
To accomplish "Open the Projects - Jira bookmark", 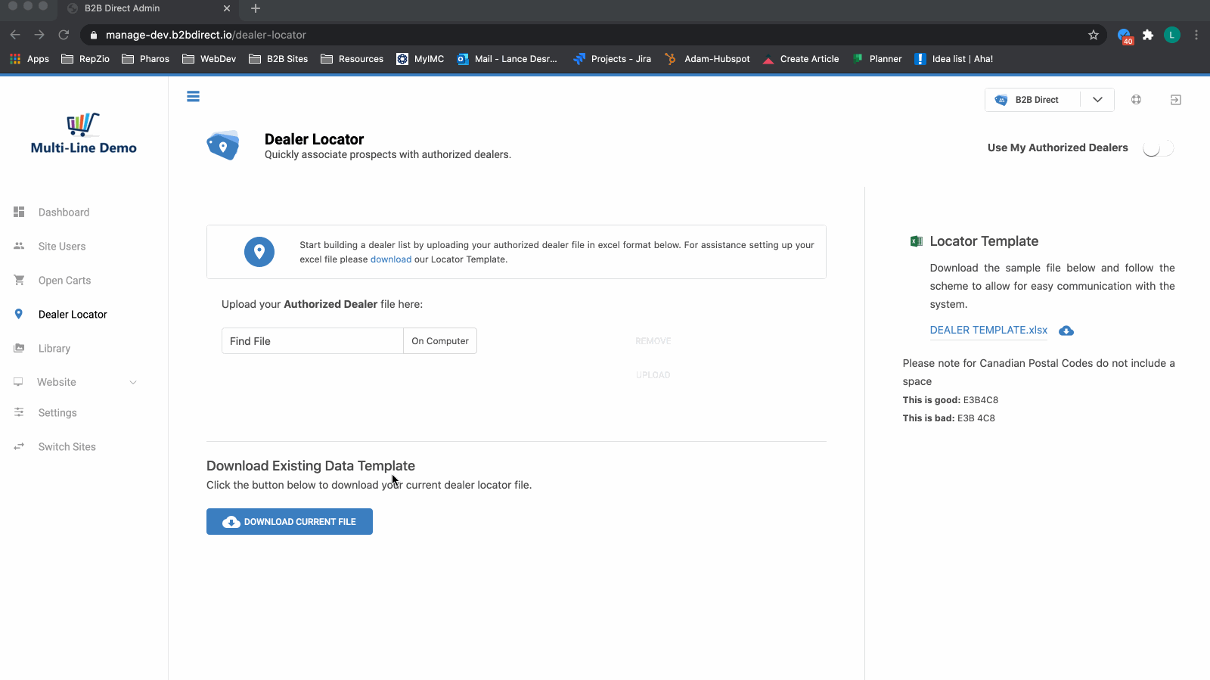I will pyautogui.click(x=613, y=59).
